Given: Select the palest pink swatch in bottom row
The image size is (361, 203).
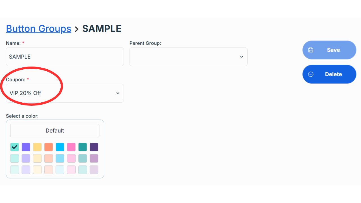Looking at the screenshot, I should pos(71,169).
